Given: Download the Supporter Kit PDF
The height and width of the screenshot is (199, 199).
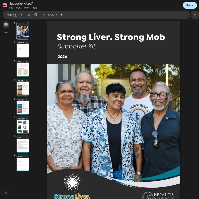Looking at the screenshot, I should tap(29, 15).
